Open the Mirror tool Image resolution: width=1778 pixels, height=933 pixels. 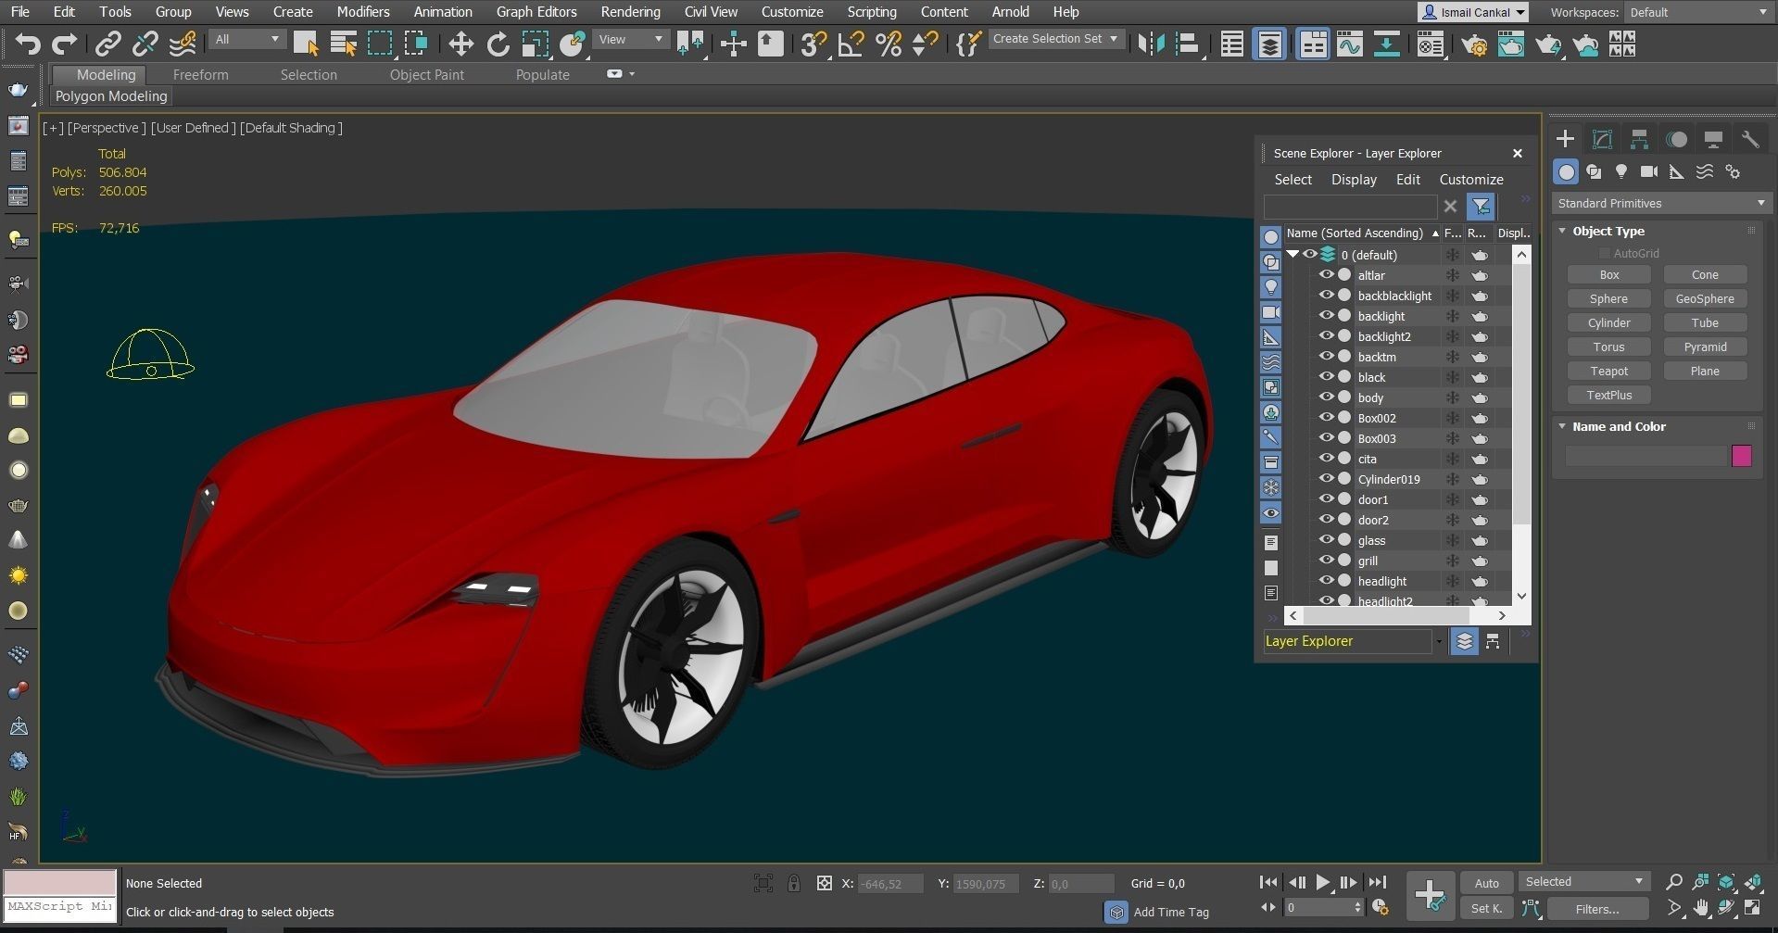1150,44
